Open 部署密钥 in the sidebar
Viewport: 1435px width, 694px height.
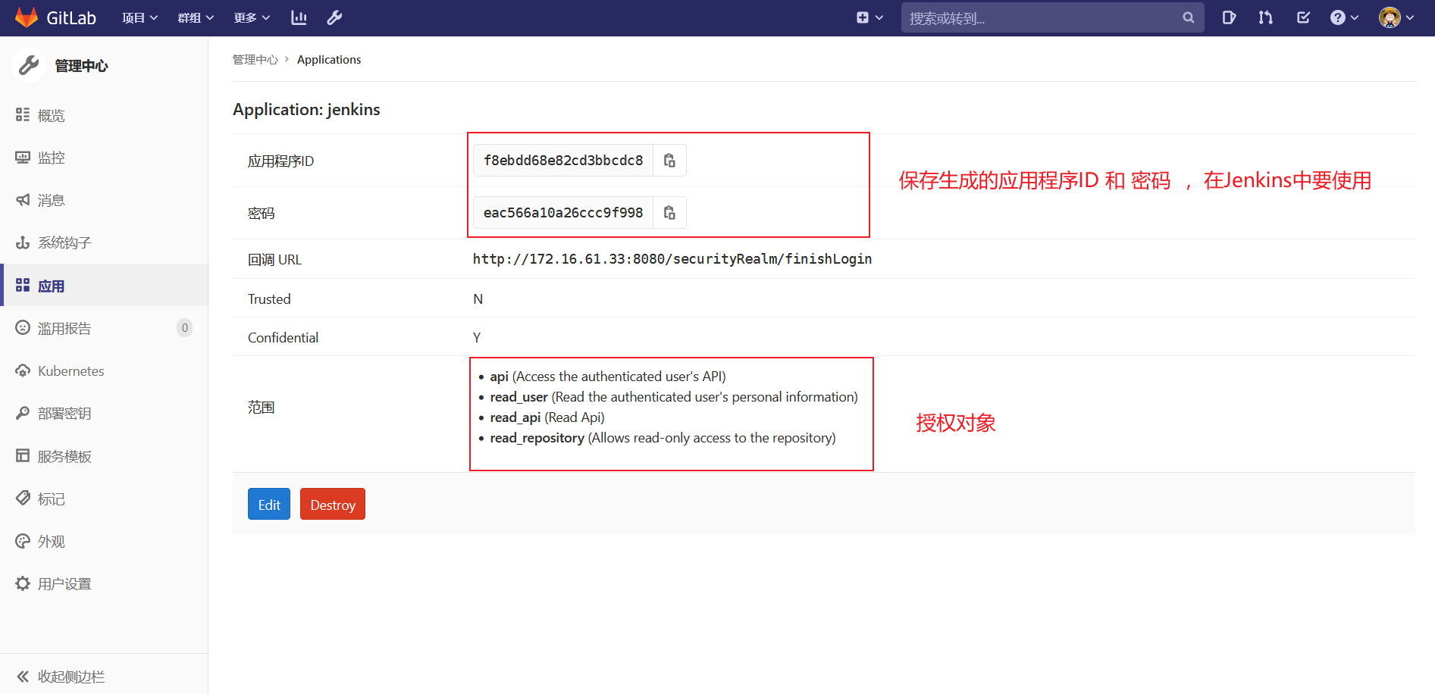tap(104, 413)
